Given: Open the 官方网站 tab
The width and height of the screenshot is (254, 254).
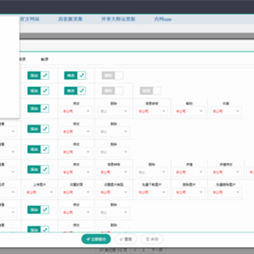Looking at the screenshot, I should click(x=30, y=19).
